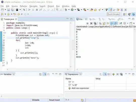Toggle Show Console on Standard Out change
The width and height of the screenshot is (136, 102).
tap(112, 23)
